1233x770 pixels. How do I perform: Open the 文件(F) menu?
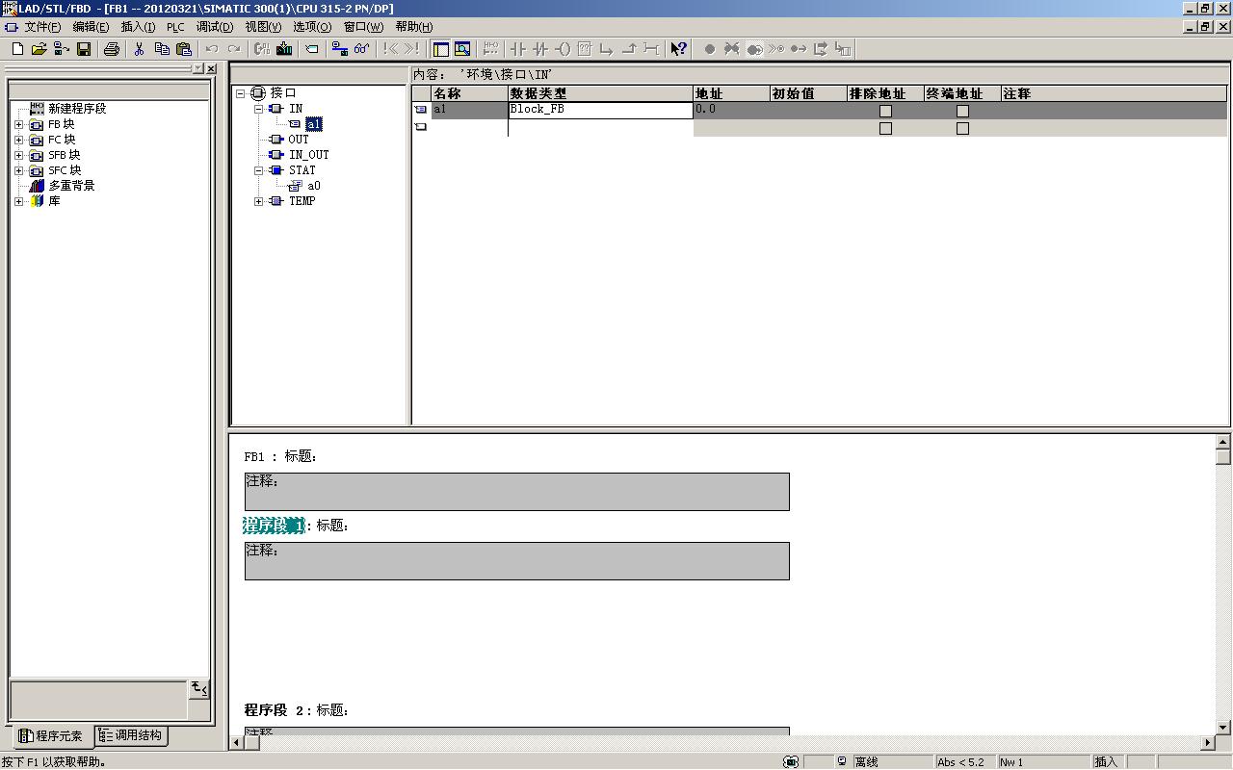click(x=42, y=27)
